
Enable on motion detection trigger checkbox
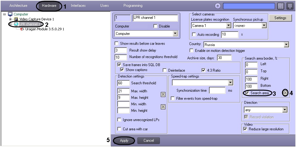pos(192,51)
